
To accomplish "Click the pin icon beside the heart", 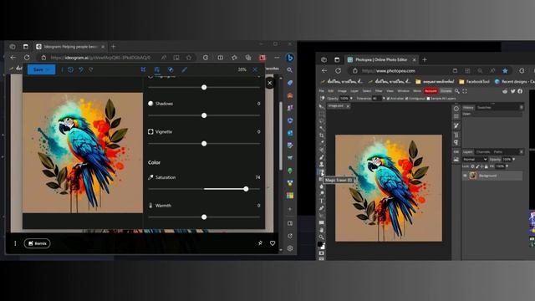I will (260, 243).
